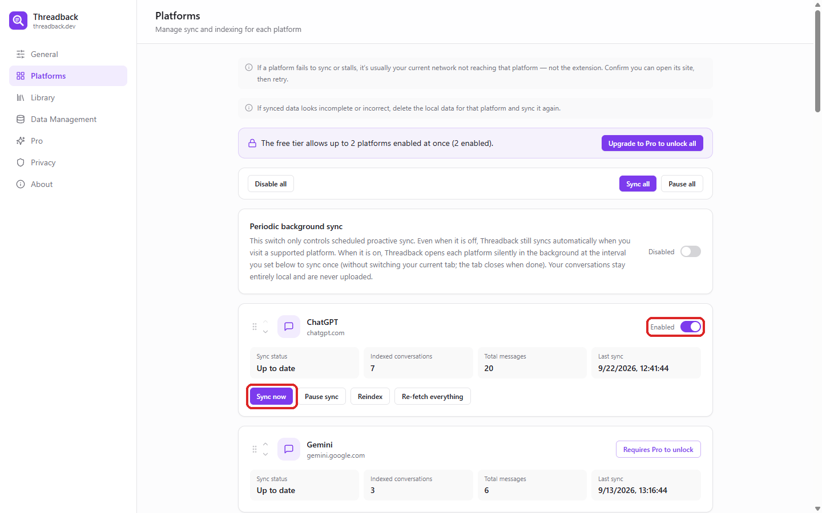The image size is (822, 513).
Task: Click Pause sync for ChatGPT
Action: (x=321, y=396)
